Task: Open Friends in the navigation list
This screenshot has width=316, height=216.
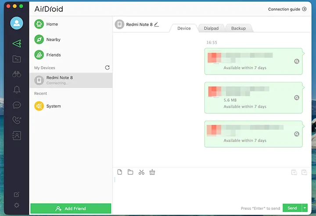Action: pos(71,55)
